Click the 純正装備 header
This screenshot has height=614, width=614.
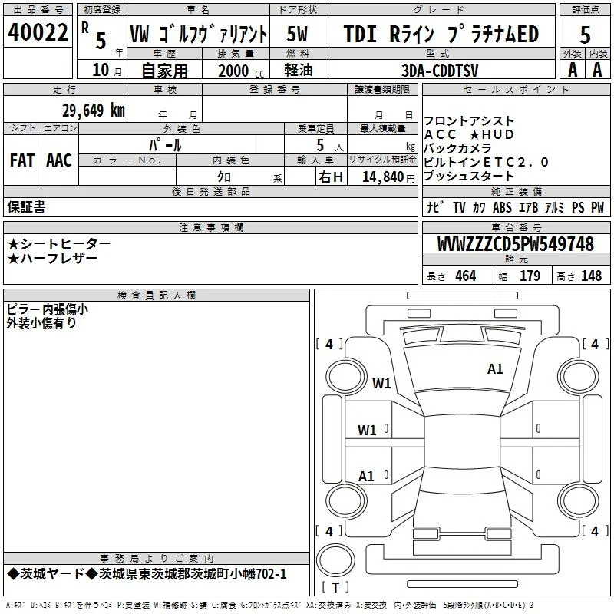coord(516,191)
